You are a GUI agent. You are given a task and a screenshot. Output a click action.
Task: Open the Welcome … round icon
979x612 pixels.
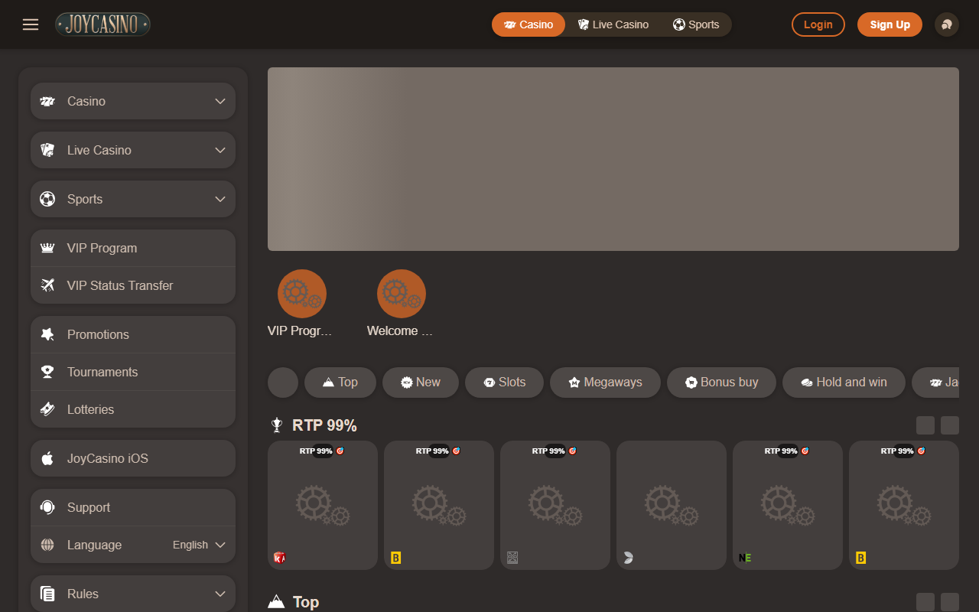point(402,294)
